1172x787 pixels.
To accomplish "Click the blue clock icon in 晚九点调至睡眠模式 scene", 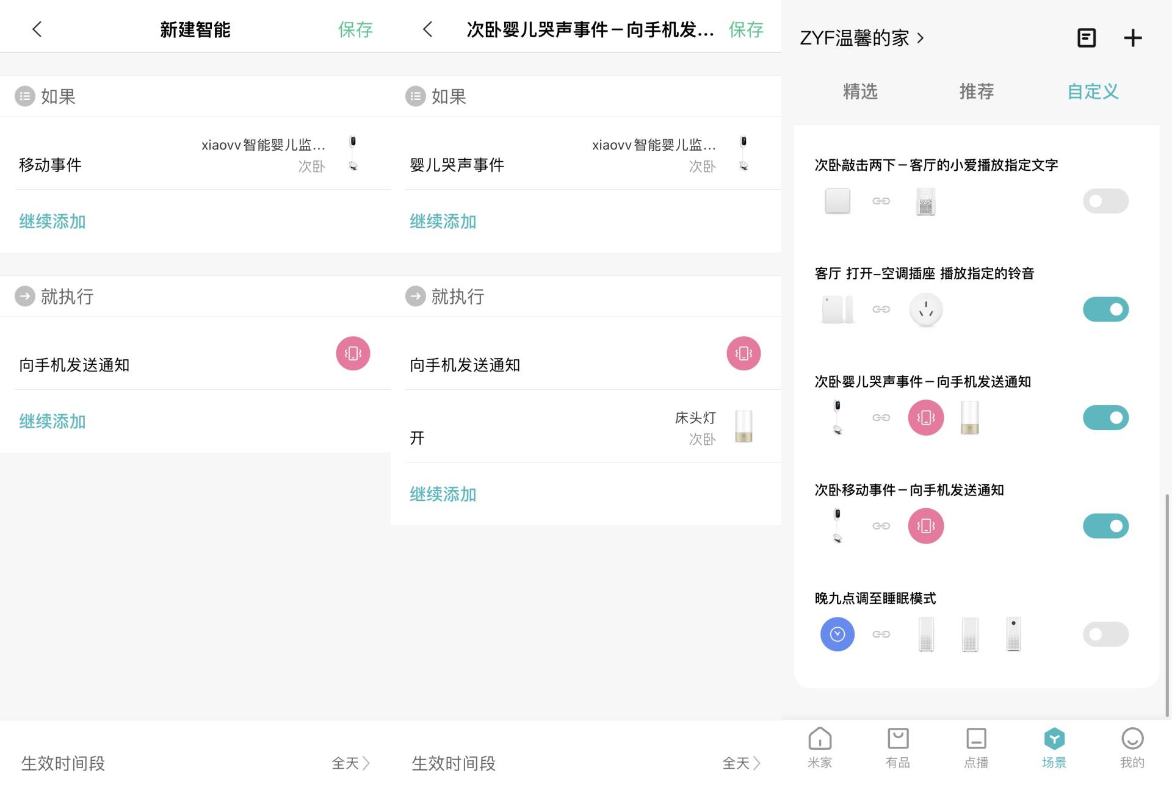I will pos(837,634).
